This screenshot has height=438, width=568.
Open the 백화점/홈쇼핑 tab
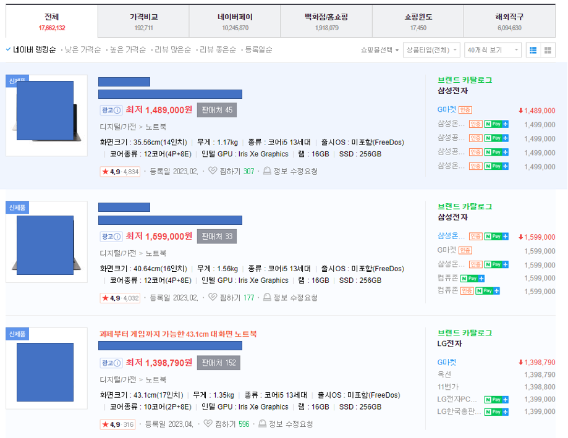tap(326, 22)
